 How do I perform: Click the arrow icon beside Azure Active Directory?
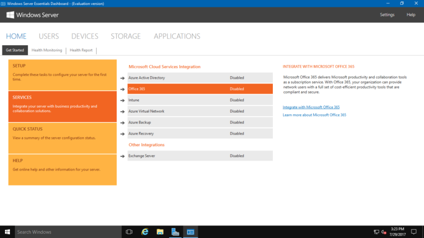pyautogui.click(x=123, y=78)
